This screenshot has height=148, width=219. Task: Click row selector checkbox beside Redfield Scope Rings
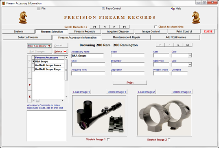(33, 69)
